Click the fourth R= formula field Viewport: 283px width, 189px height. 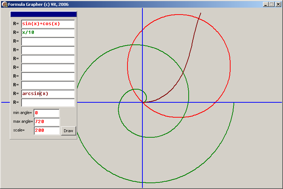tap(48, 50)
